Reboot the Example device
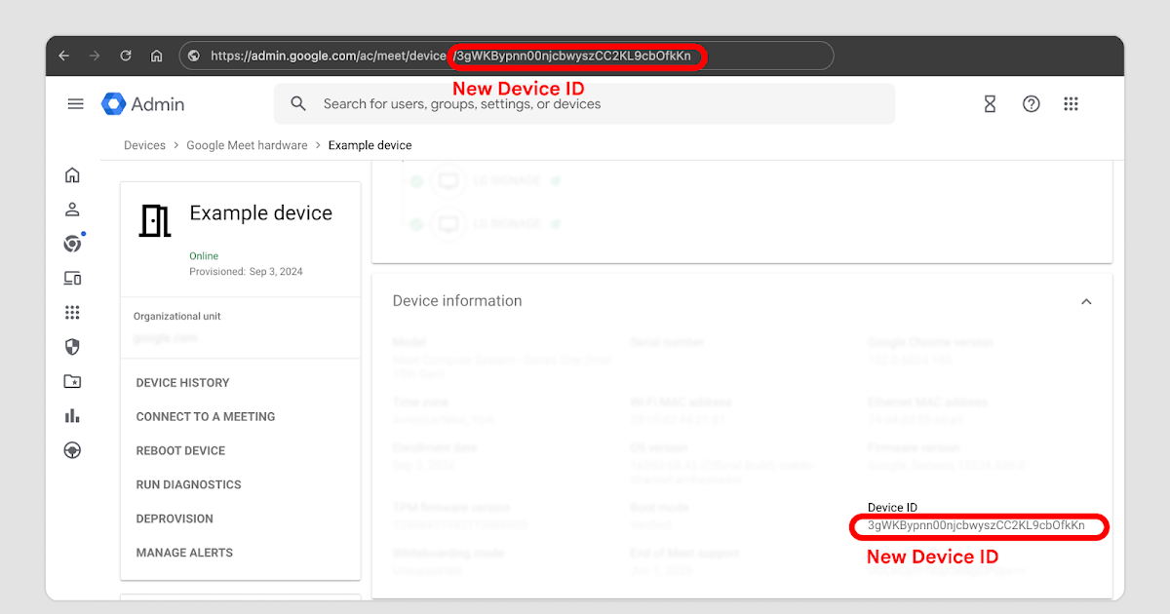 click(180, 450)
